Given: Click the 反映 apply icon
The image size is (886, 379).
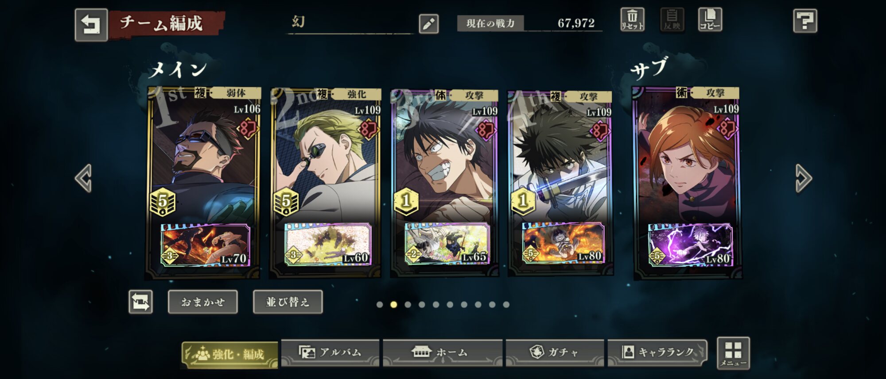Looking at the screenshot, I should [672, 19].
